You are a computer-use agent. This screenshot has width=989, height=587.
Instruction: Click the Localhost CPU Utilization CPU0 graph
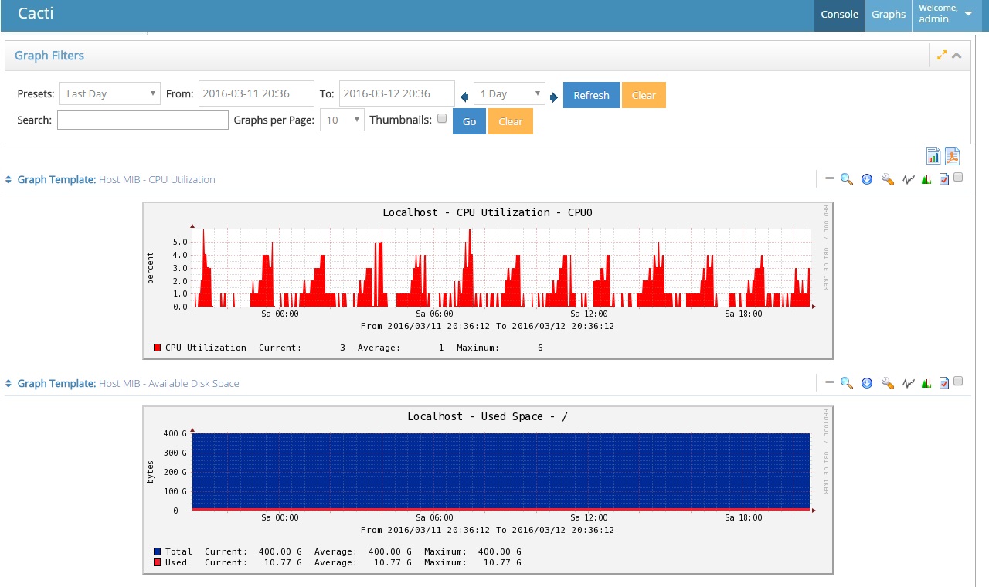[x=488, y=280]
